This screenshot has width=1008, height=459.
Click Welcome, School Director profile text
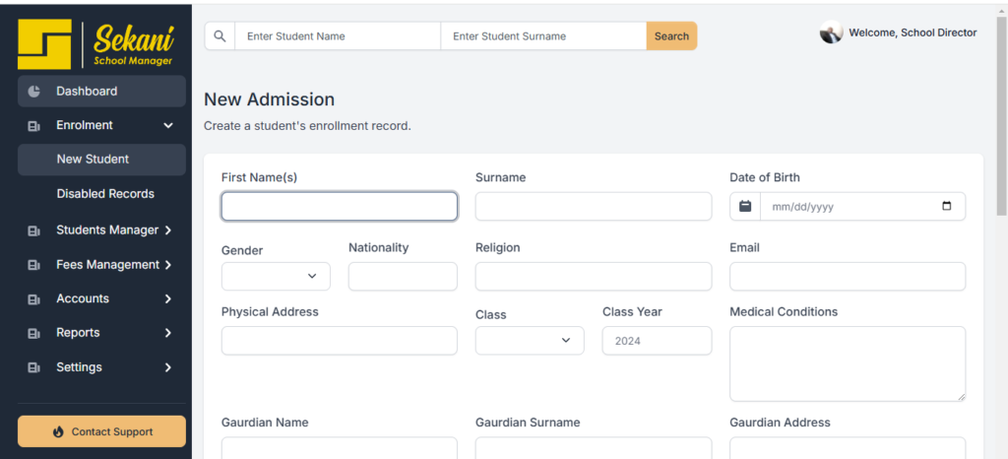click(913, 33)
